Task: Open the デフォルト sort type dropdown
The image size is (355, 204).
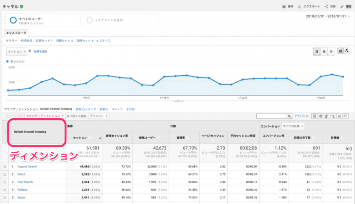Action: coord(99,116)
